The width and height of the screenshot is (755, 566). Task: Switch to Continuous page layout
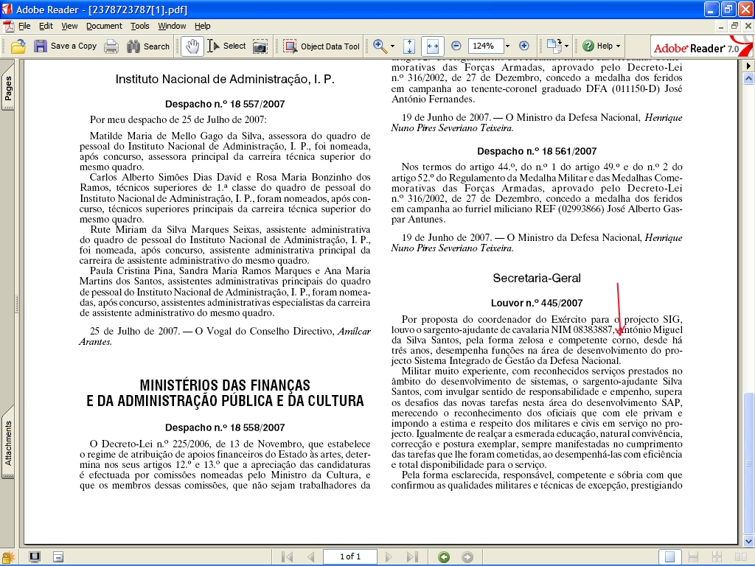pos(693,557)
